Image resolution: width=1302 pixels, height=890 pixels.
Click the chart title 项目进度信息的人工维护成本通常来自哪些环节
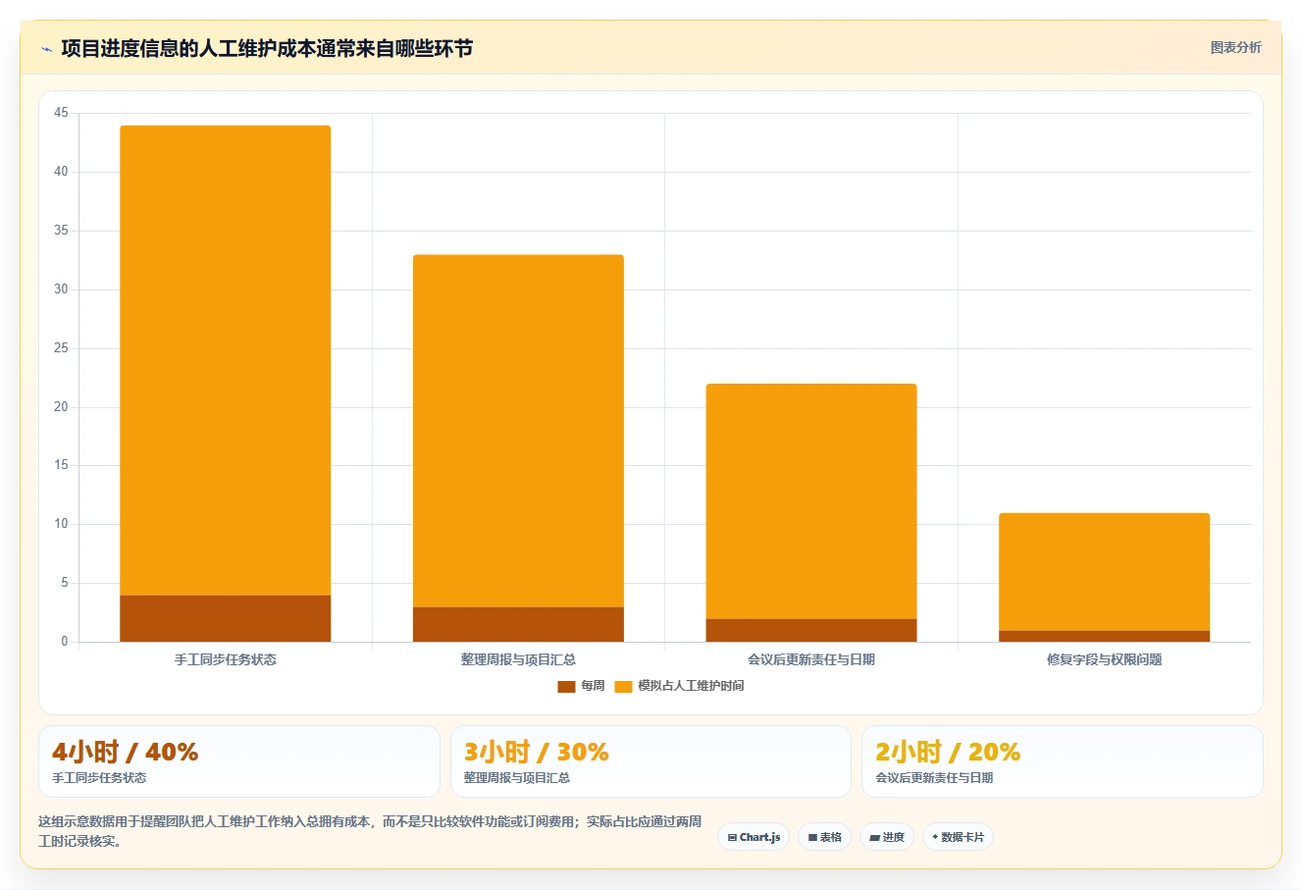pos(267,48)
